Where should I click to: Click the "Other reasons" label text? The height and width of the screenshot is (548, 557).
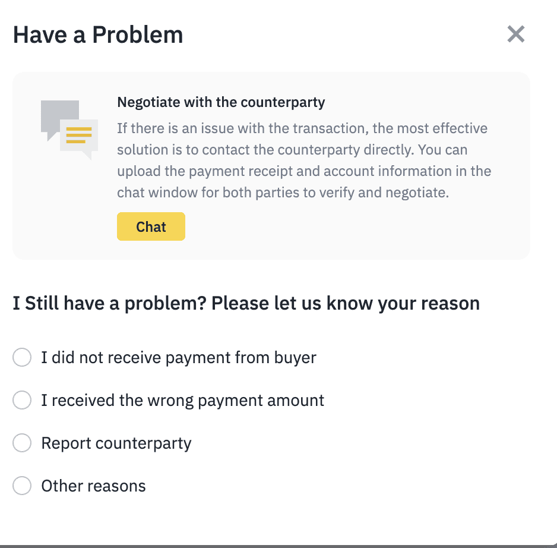(x=93, y=486)
